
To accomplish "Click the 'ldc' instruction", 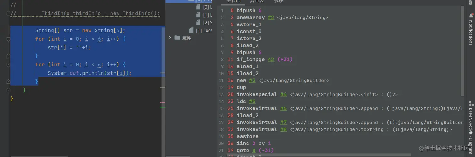I will tap(241, 102).
